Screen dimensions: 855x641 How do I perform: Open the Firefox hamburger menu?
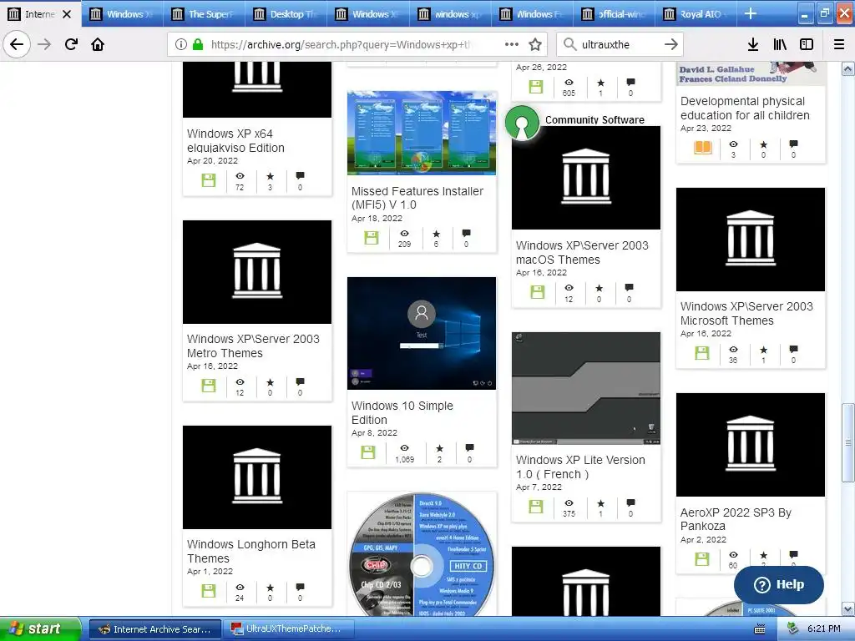839,44
